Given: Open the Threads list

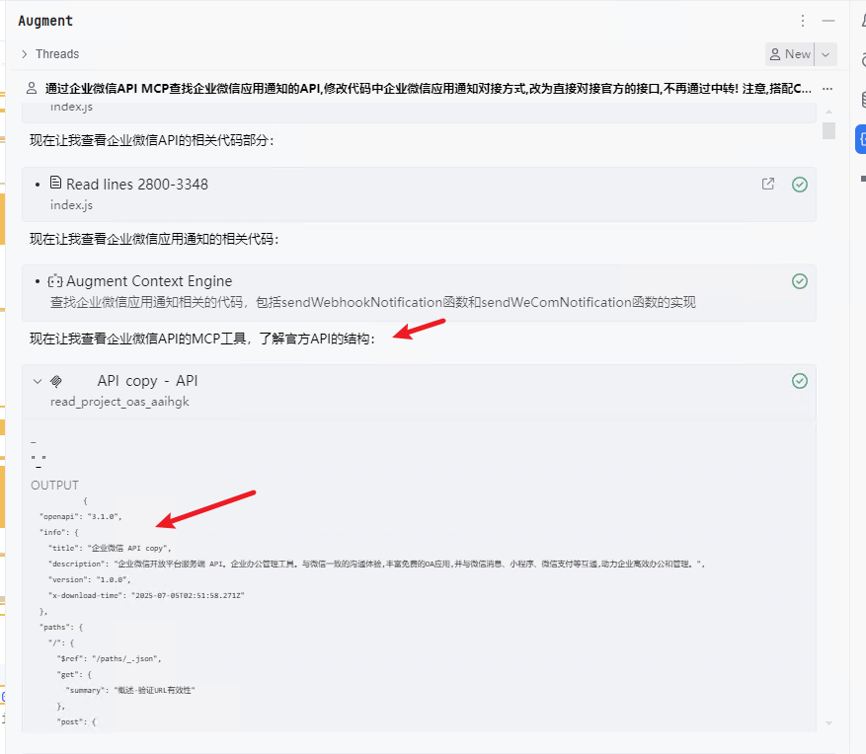Looking at the screenshot, I should pos(56,54).
